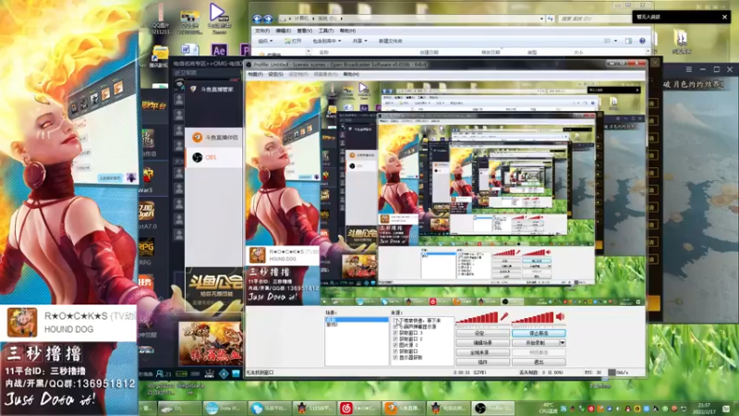Viewport: 739px width, 416px height.
Task: Open Explorer 包含到库中 dropdown
Action: (326, 41)
